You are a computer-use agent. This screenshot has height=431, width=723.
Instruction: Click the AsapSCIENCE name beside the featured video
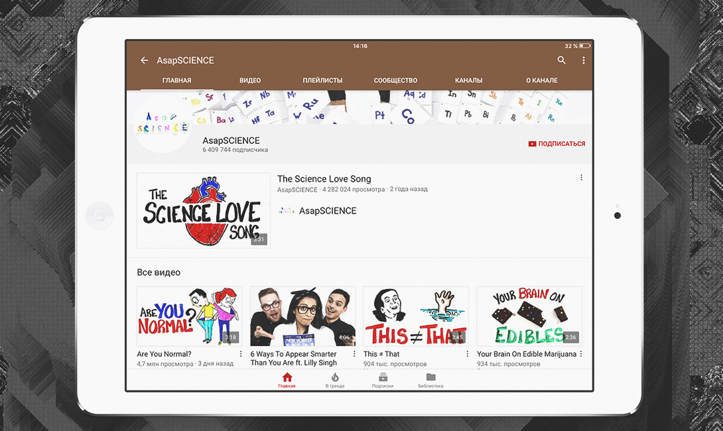[328, 211]
